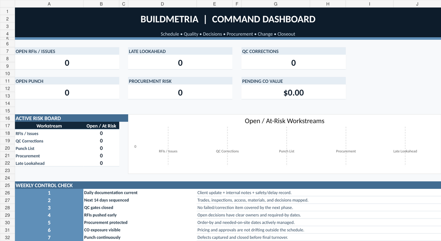Screen dimensions: 441x241
Task: Select the RFIs / Issues count cell
Action: pyautogui.click(x=101, y=133)
